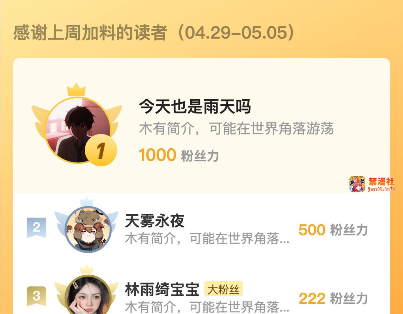Click the gold number 1 medal badge

pyautogui.click(x=101, y=150)
